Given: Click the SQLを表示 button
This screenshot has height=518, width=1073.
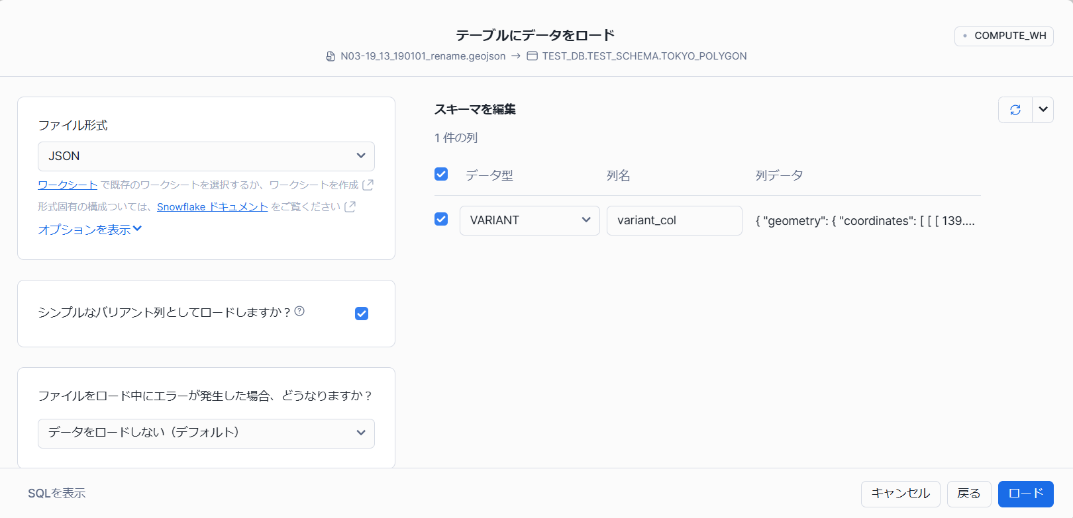Looking at the screenshot, I should [x=57, y=494].
